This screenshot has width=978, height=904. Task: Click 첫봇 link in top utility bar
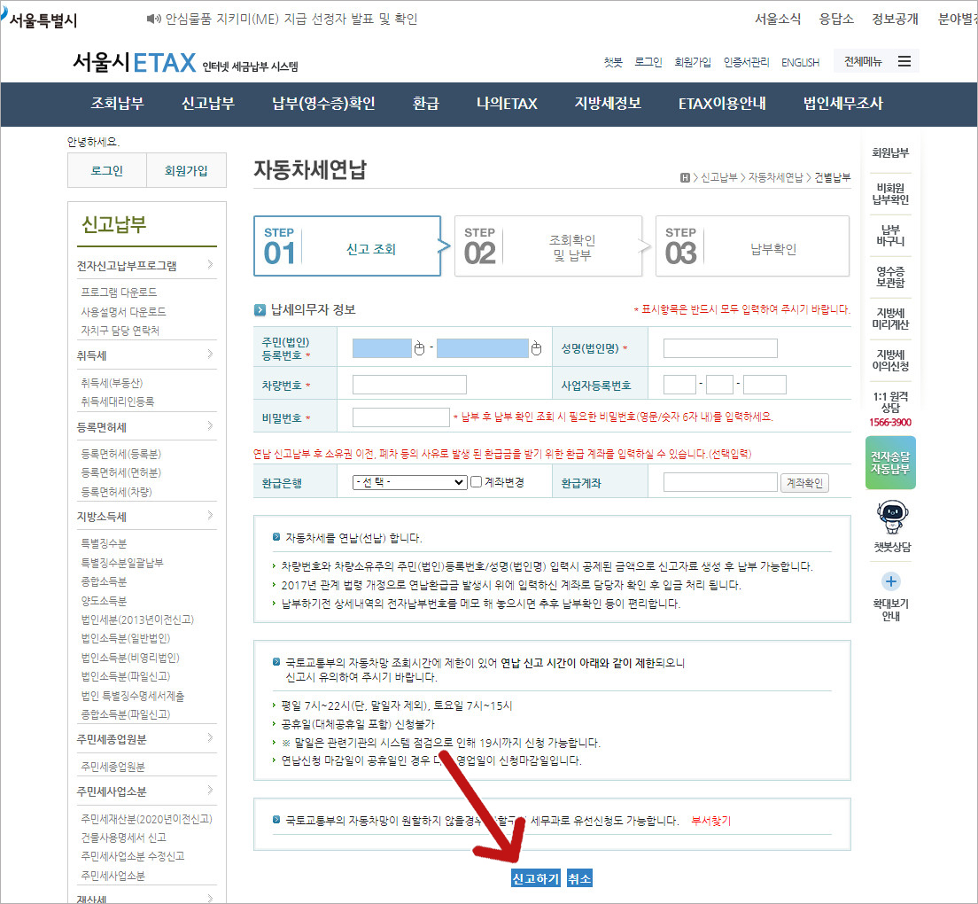click(612, 62)
